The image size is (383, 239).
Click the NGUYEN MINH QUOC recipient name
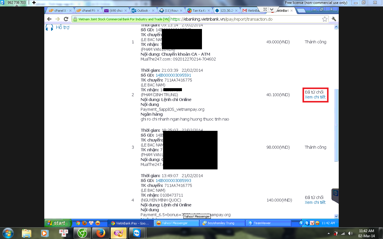[x=161, y=200]
